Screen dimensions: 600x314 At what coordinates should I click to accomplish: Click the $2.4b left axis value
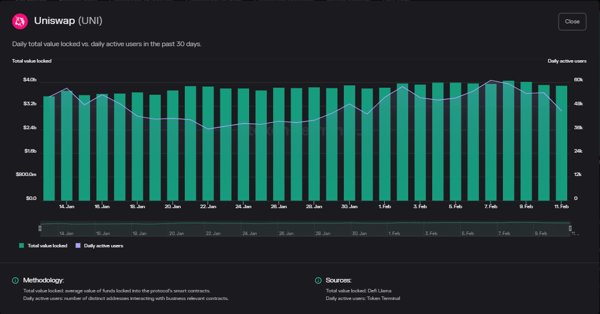(x=30, y=127)
